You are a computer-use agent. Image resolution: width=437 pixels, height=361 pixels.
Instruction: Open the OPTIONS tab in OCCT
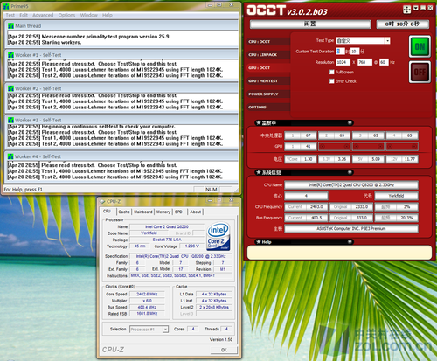(268, 108)
